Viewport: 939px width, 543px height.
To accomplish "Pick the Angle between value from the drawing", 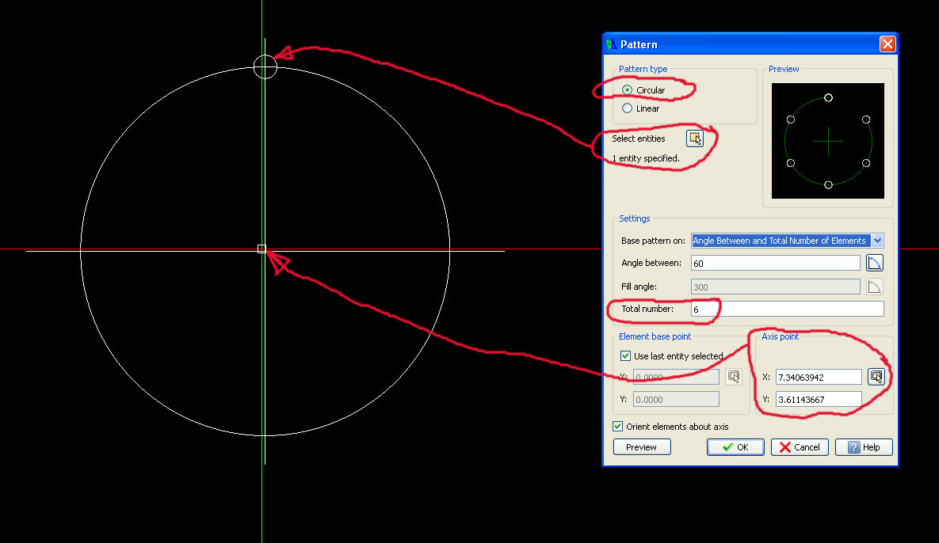I will 874,263.
